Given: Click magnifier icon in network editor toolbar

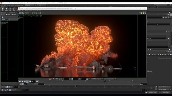Looking at the screenshot, I should pyautogui.click(x=169, y=54).
